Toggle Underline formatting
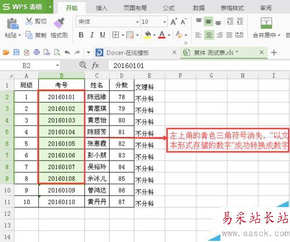The image size is (290, 242). pyautogui.click(x=103, y=35)
